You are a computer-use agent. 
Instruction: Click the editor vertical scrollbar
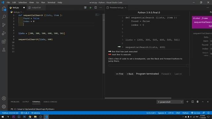point(104,44)
